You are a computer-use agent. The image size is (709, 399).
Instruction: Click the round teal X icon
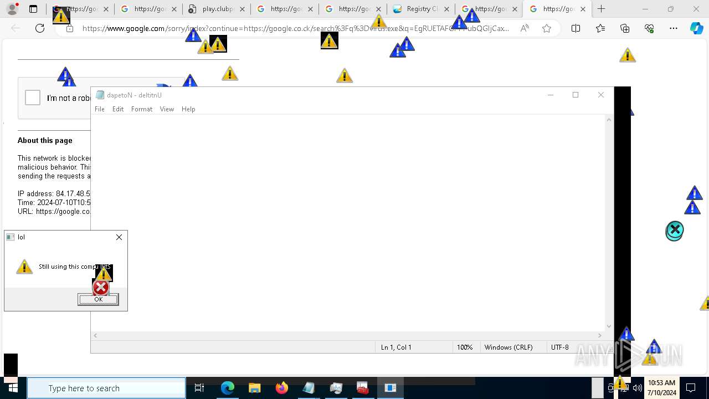pos(675,230)
